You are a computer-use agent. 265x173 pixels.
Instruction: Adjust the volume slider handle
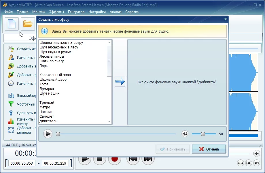point(203,134)
